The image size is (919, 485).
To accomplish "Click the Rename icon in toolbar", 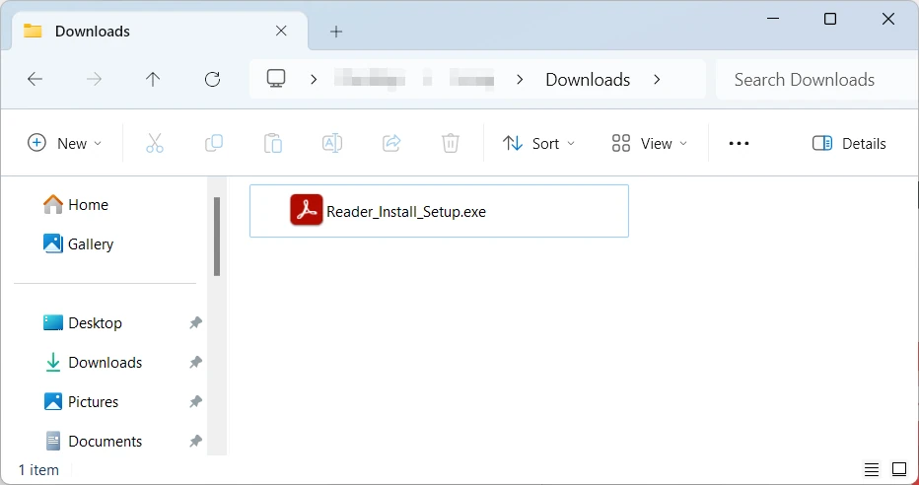I will coord(332,143).
